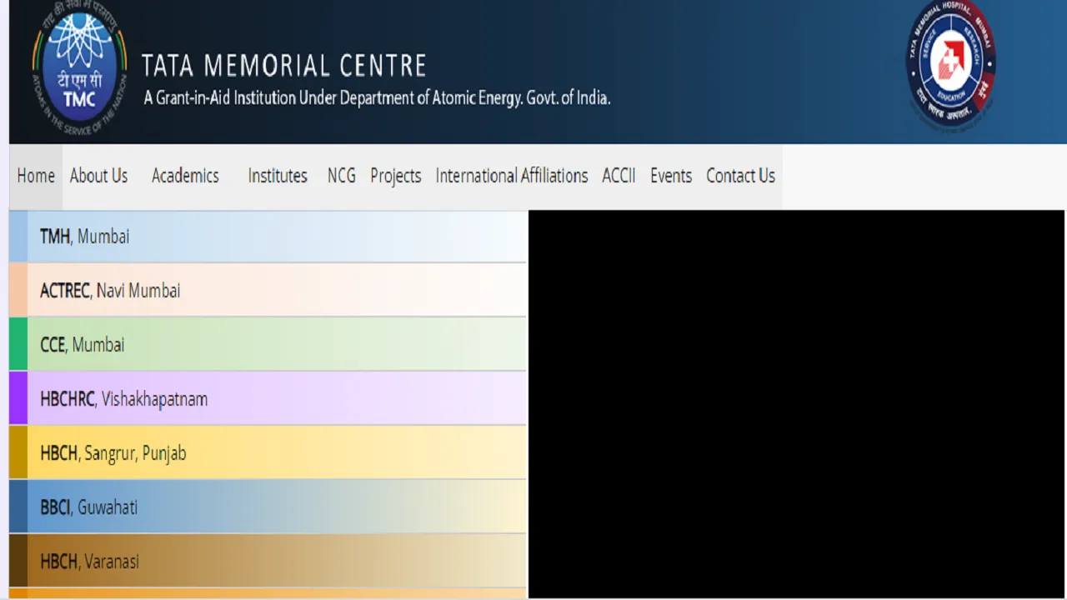Click the TMC atom logo

(x=79, y=69)
